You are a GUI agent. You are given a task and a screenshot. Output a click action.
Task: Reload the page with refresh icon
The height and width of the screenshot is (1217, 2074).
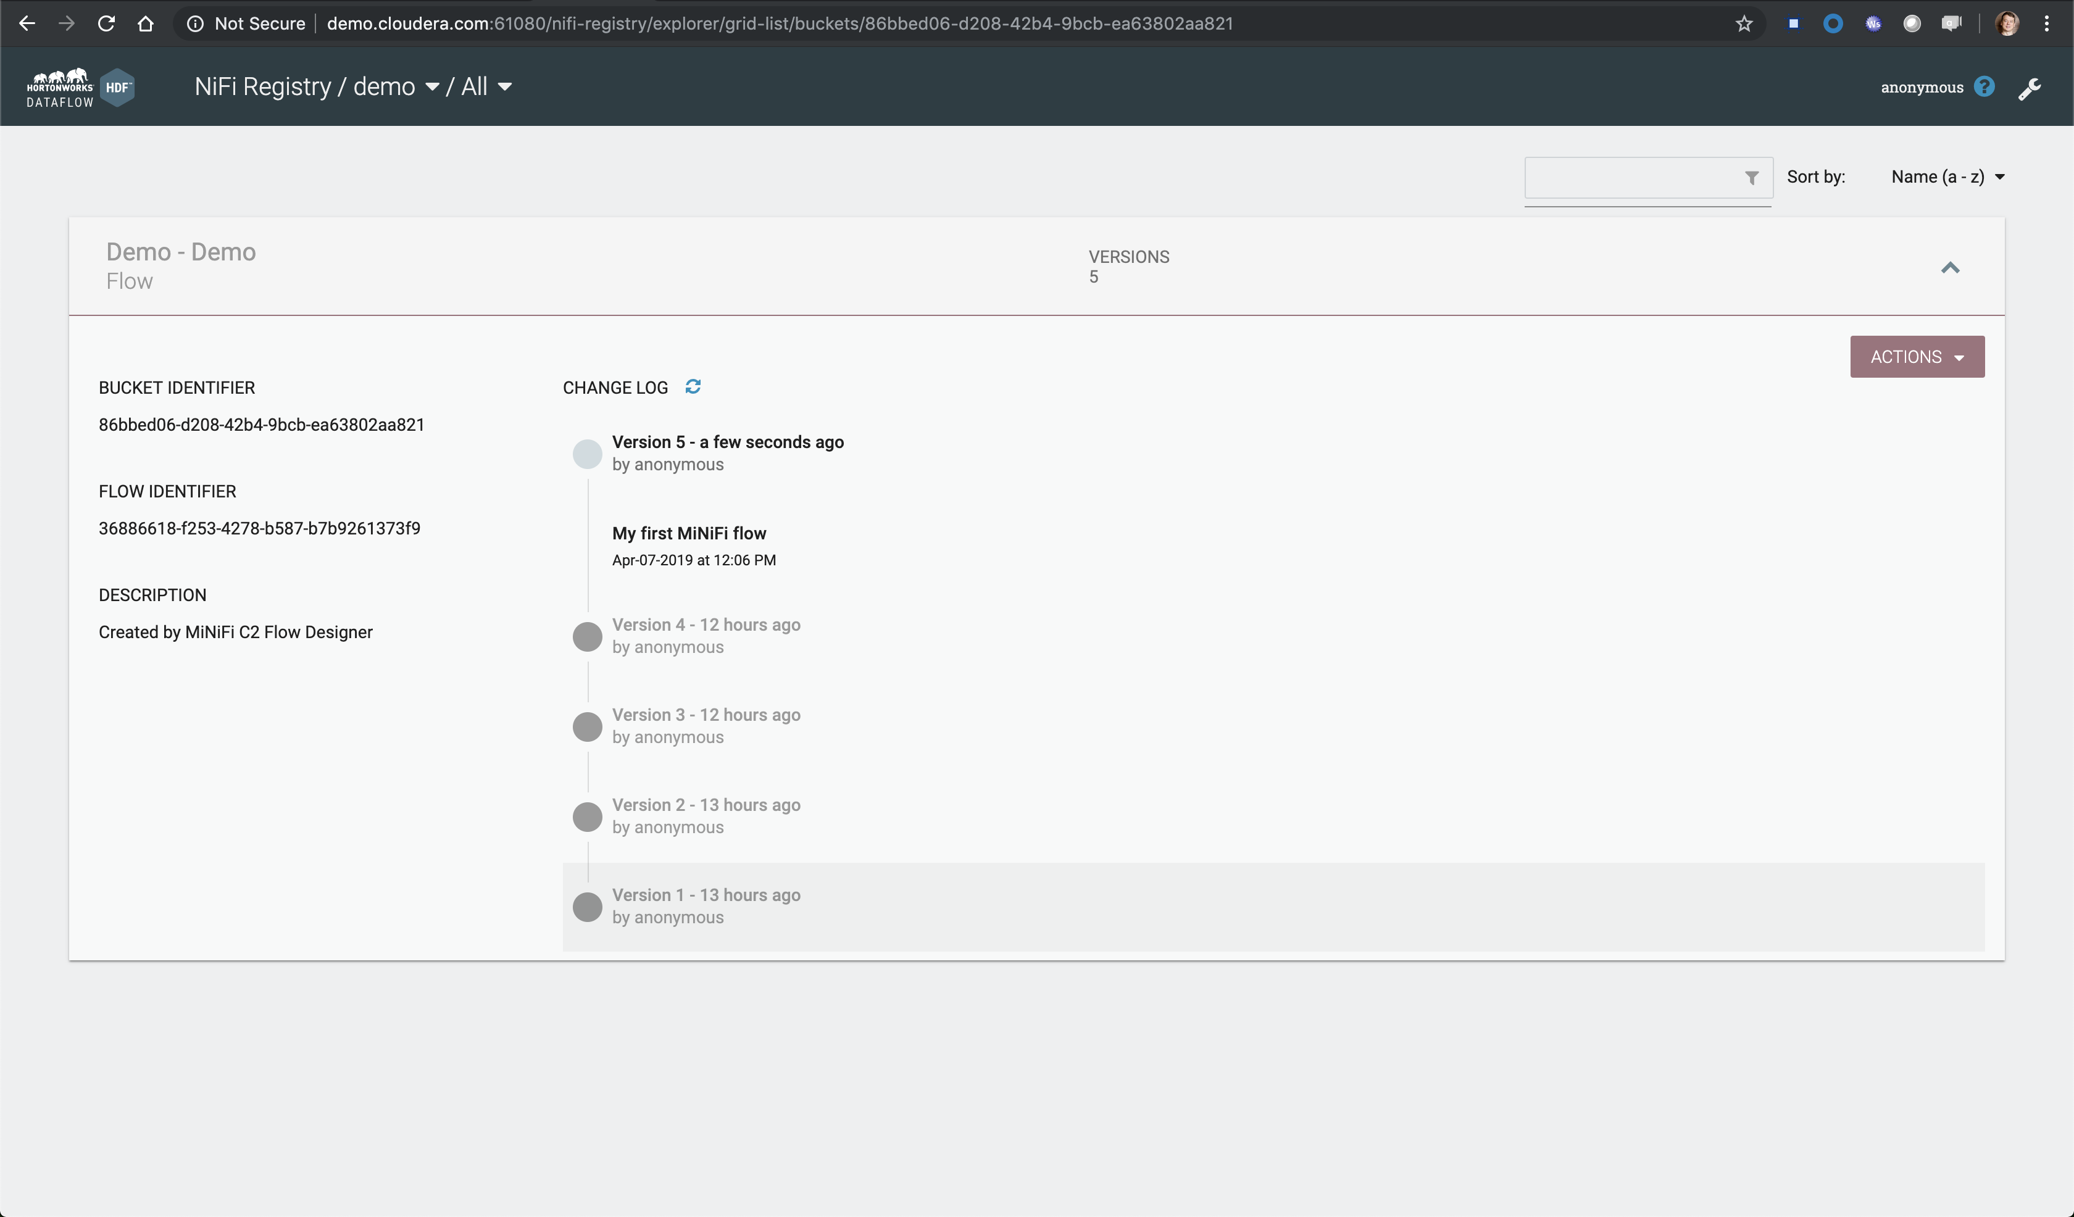[106, 23]
